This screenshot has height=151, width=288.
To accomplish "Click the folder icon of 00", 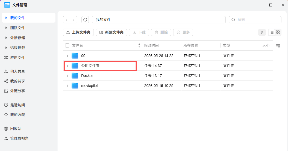I will coord(75,56).
